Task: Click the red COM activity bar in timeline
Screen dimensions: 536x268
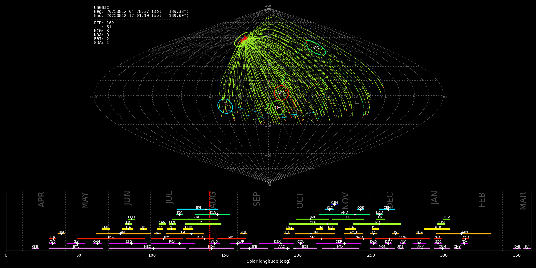Action: [x=403, y=239]
